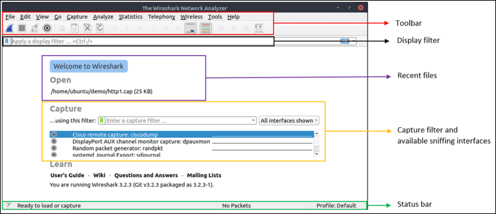This screenshot has height=214, width=496.
Task: Open the Statistics menu
Action: tap(131, 17)
